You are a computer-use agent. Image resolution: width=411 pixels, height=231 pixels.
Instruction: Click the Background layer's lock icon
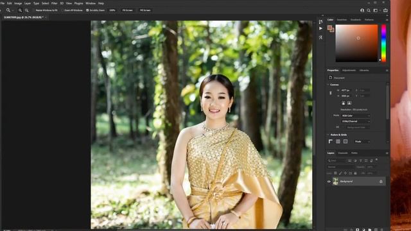pyautogui.click(x=381, y=181)
